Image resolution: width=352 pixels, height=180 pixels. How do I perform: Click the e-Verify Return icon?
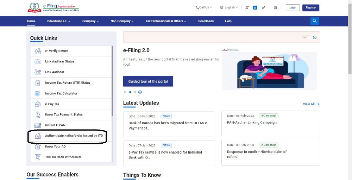coord(38,51)
